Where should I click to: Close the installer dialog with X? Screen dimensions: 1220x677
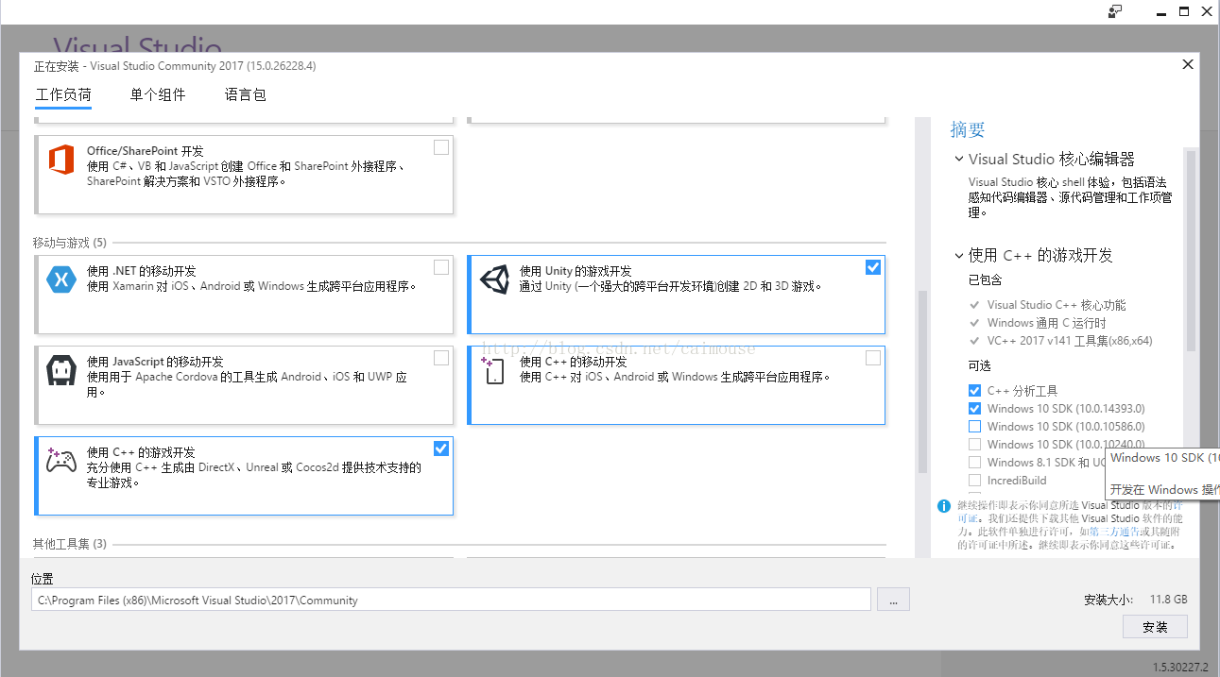coord(1188,64)
